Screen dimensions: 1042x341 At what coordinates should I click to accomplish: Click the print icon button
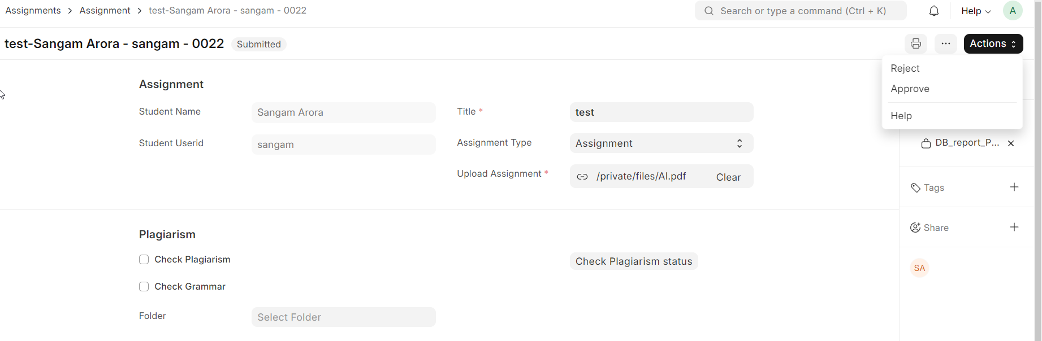[x=916, y=43]
